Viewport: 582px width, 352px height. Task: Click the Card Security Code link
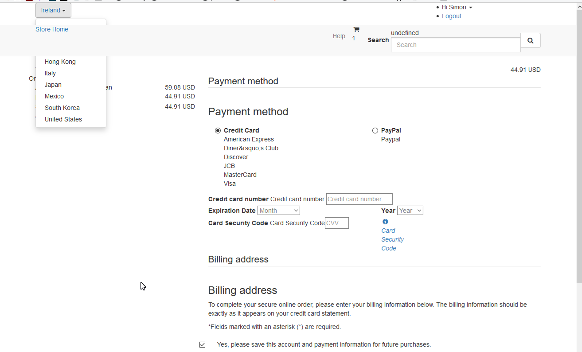pyautogui.click(x=392, y=239)
